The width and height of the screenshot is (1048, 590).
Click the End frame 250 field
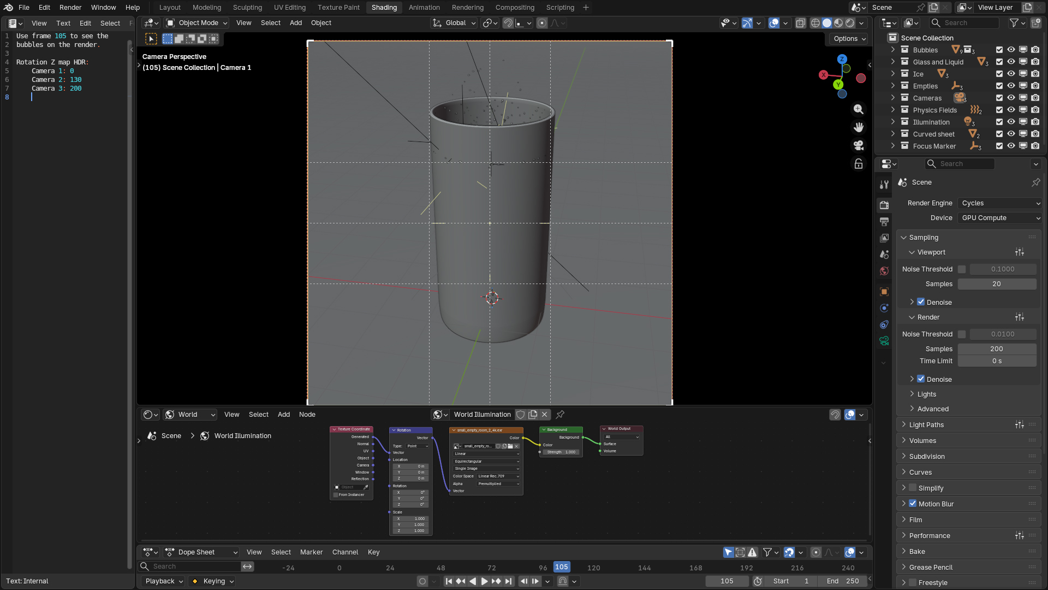(843, 581)
